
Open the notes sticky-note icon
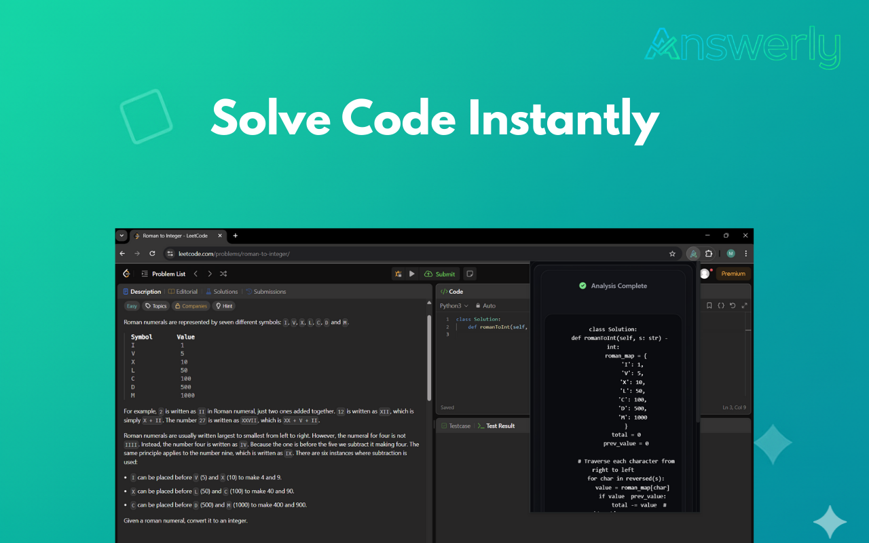pos(470,274)
